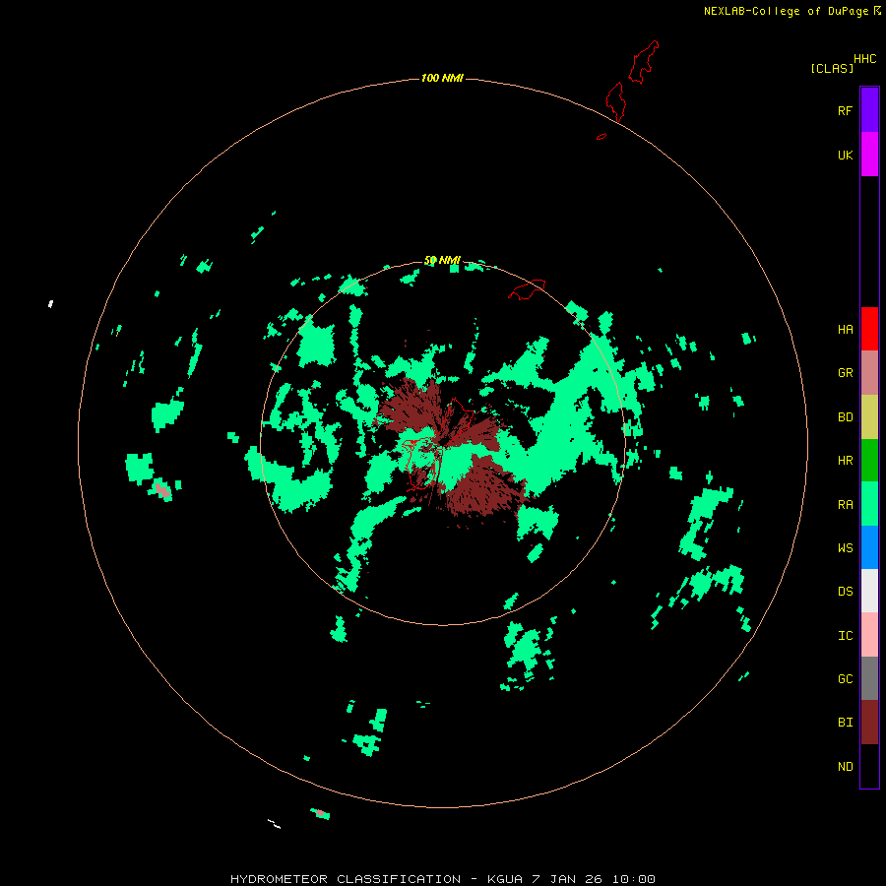Click the HR legend label

[845, 461]
